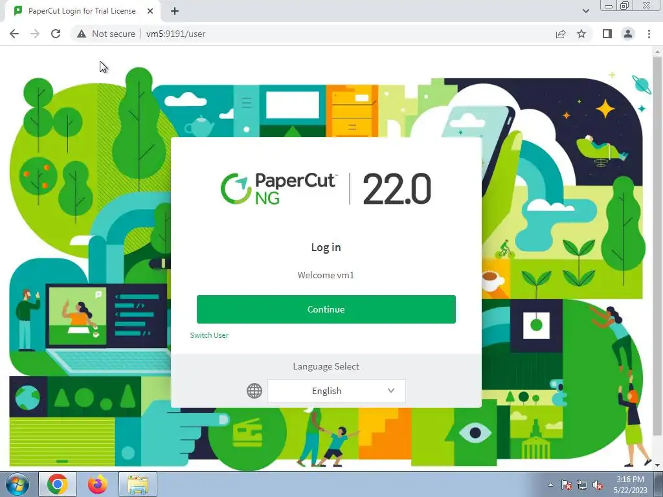Open the tab search chevron
Viewport: 663px width, 497px height.
585,11
